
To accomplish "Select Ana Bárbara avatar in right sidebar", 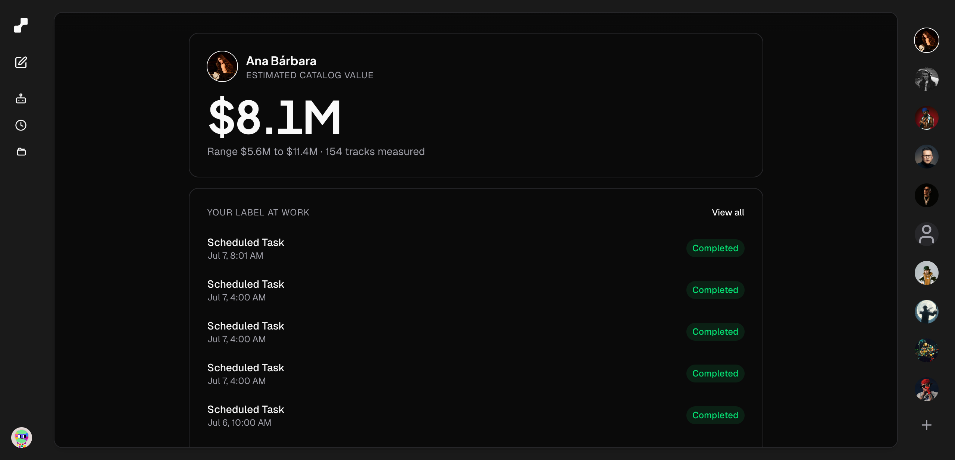I will pos(926,40).
